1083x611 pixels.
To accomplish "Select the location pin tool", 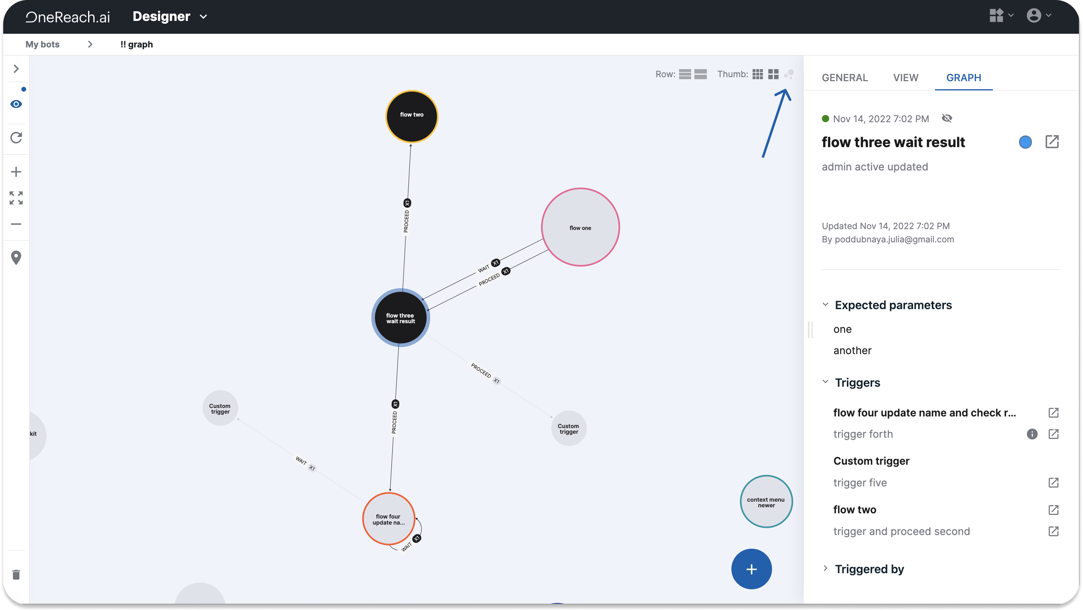I will click(16, 257).
